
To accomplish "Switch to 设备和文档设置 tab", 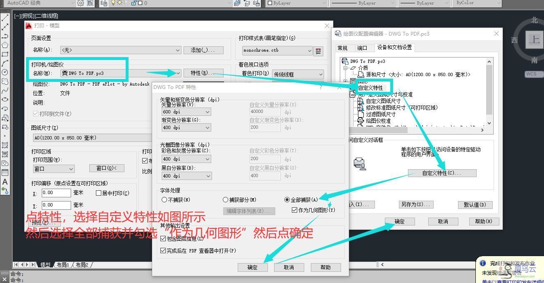I will 394,47.
